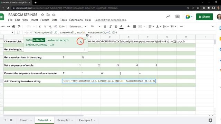
Task: Switch to the Example 2 tab
Action: coord(86,120)
